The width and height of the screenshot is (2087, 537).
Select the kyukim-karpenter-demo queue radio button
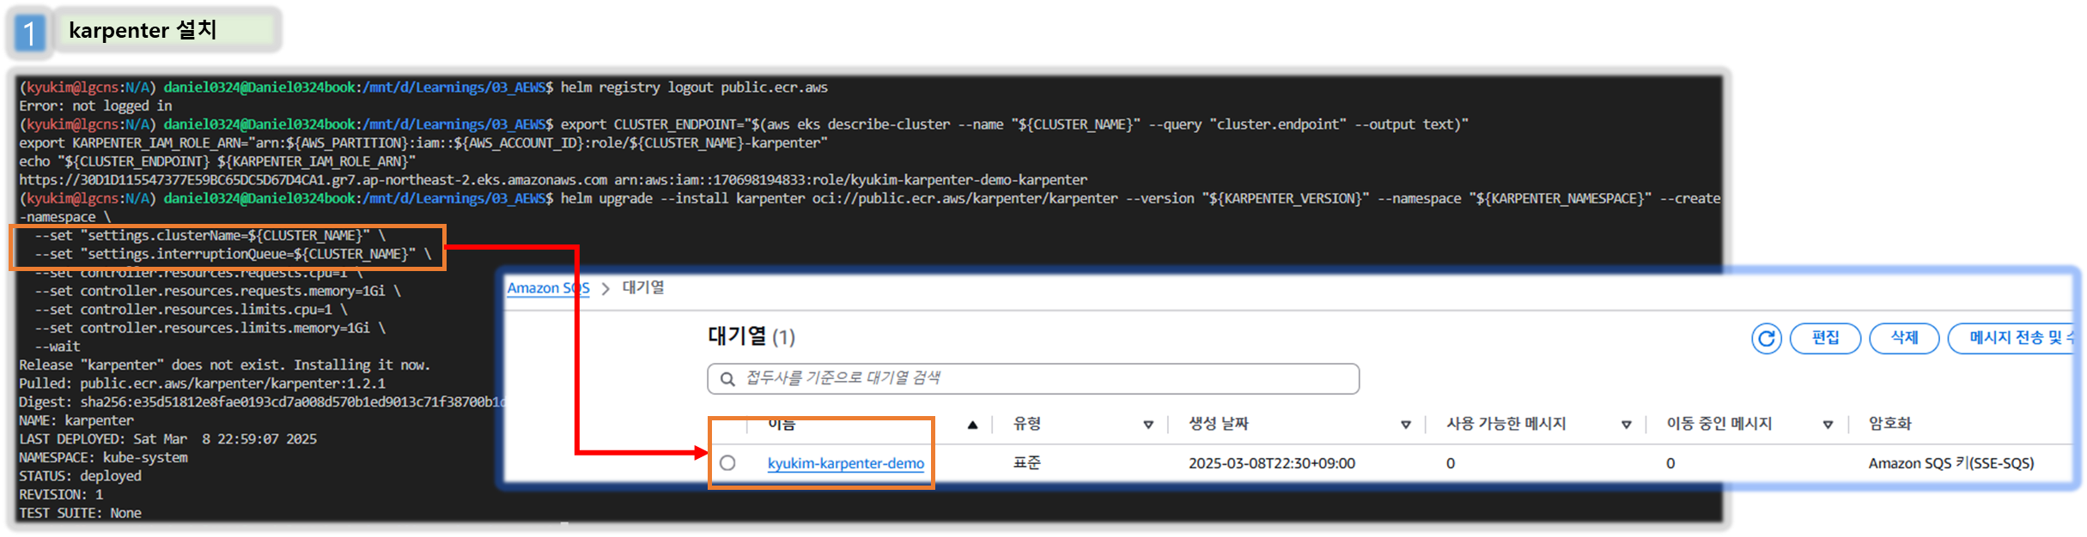727,463
